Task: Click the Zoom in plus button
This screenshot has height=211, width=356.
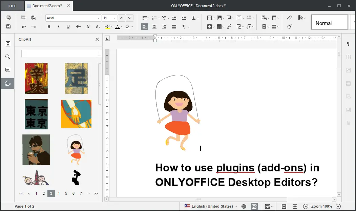Action: pos(338,206)
